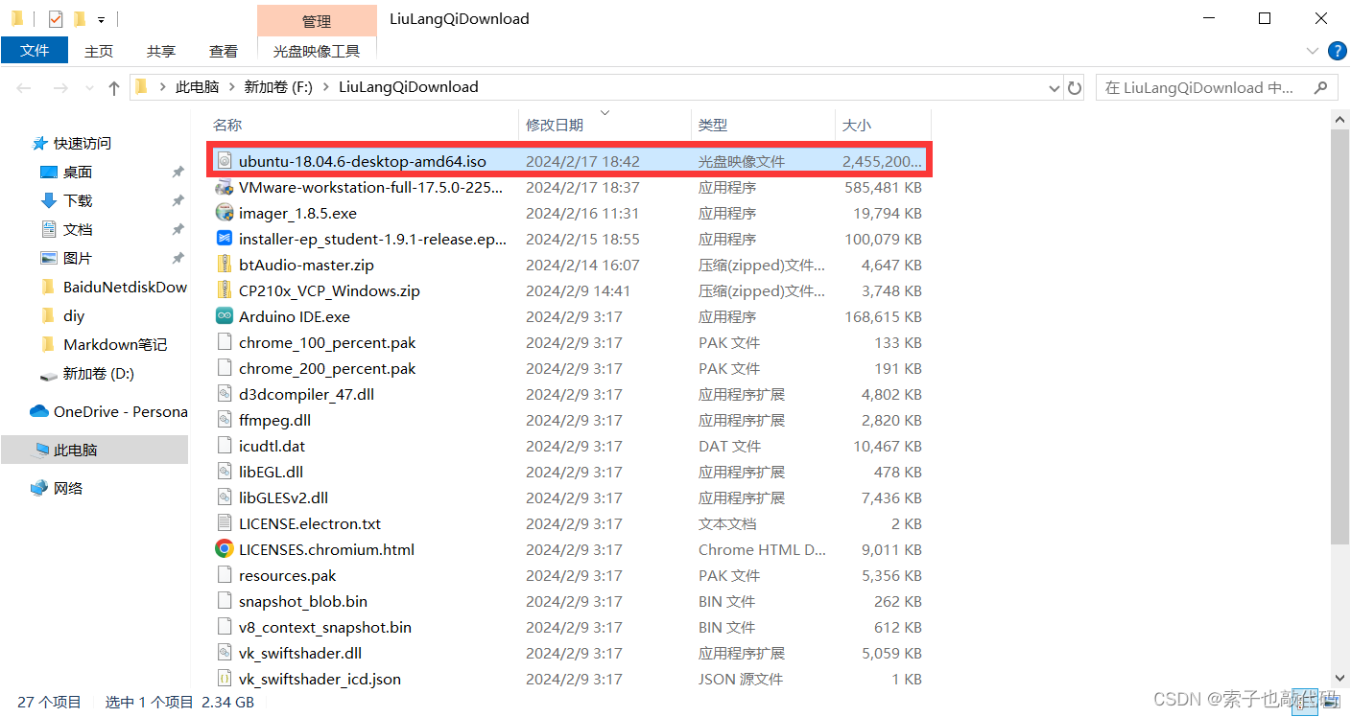
Task: Go up one folder level arrow
Action: point(114,87)
